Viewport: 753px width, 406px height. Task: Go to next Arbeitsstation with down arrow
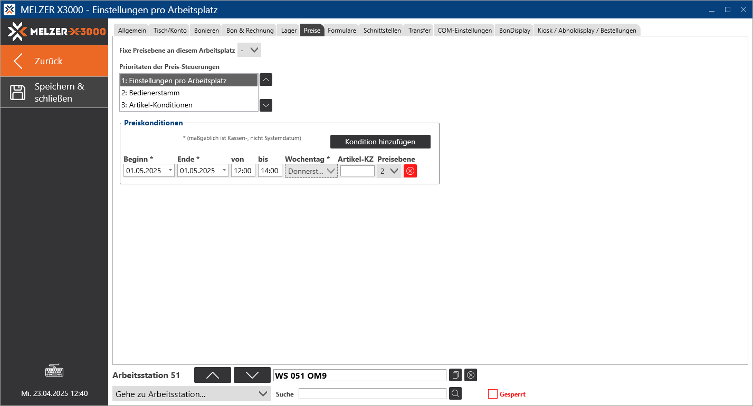[x=252, y=375]
